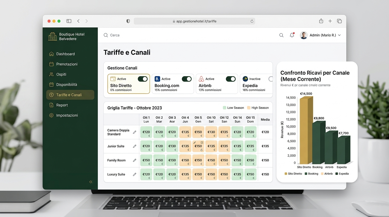Click Junior Suite Media value €135

(265, 146)
